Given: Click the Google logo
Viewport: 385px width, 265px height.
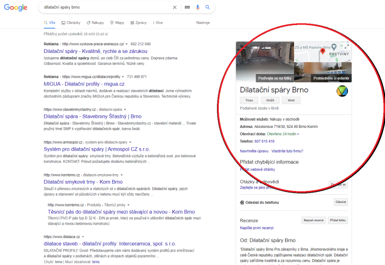Looking at the screenshot, I should click(x=15, y=7).
